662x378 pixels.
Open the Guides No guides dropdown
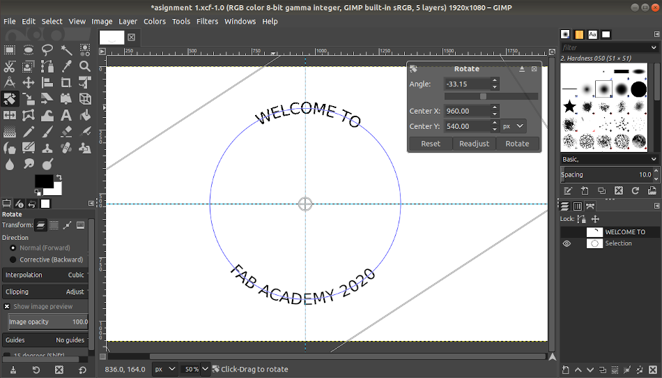(46, 340)
